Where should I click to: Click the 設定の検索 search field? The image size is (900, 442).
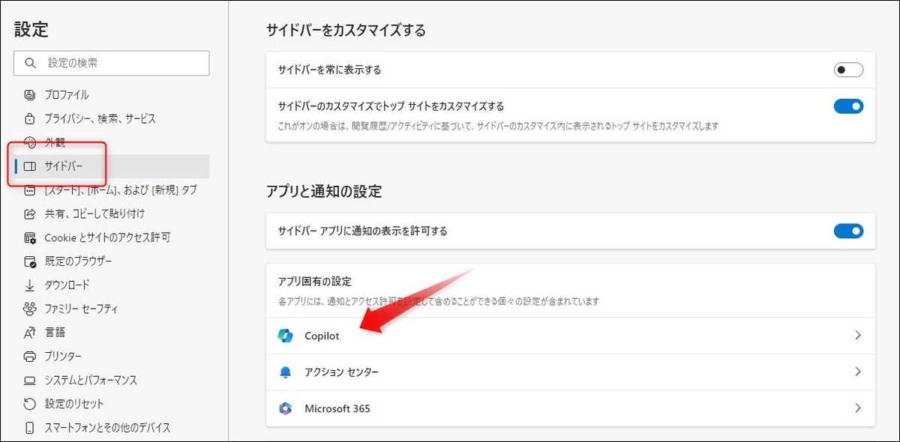(x=111, y=64)
